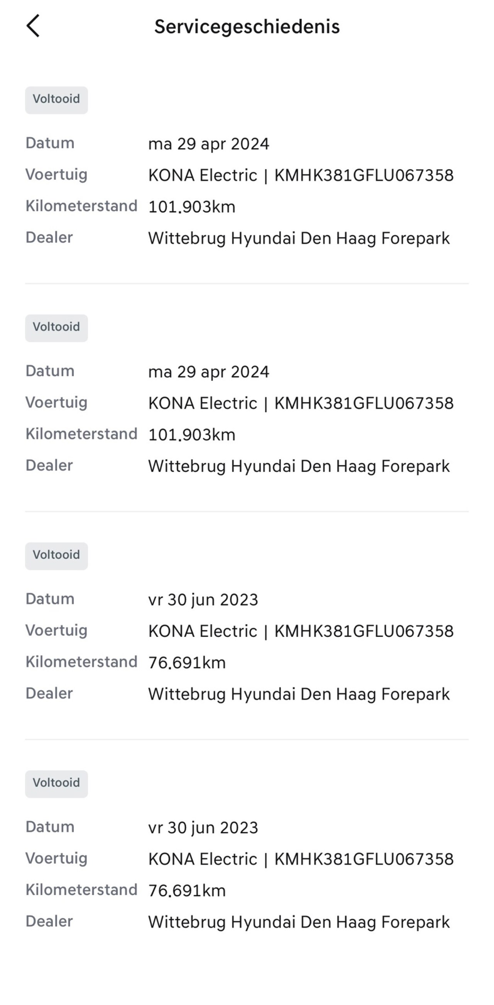Open the first vr 30 jun 2023 date
The width and height of the screenshot is (494, 1005).
tap(203, 600)
